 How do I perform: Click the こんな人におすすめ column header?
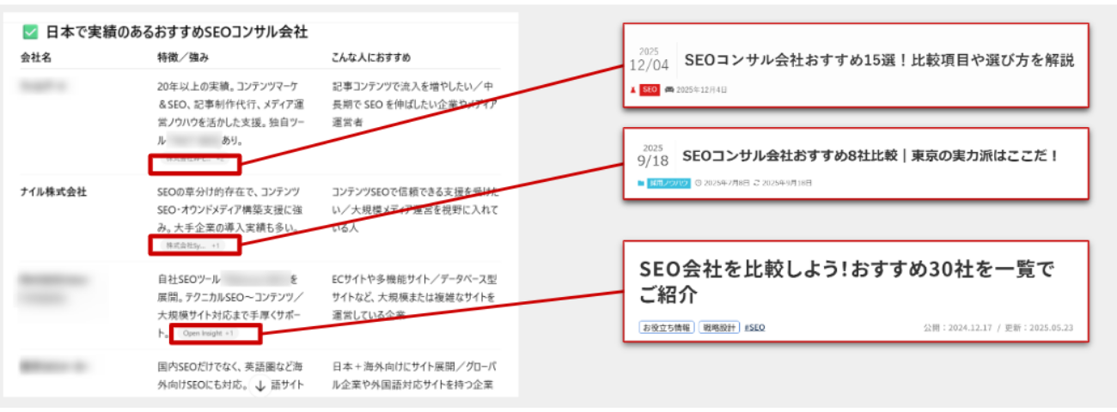coord(371,58)
